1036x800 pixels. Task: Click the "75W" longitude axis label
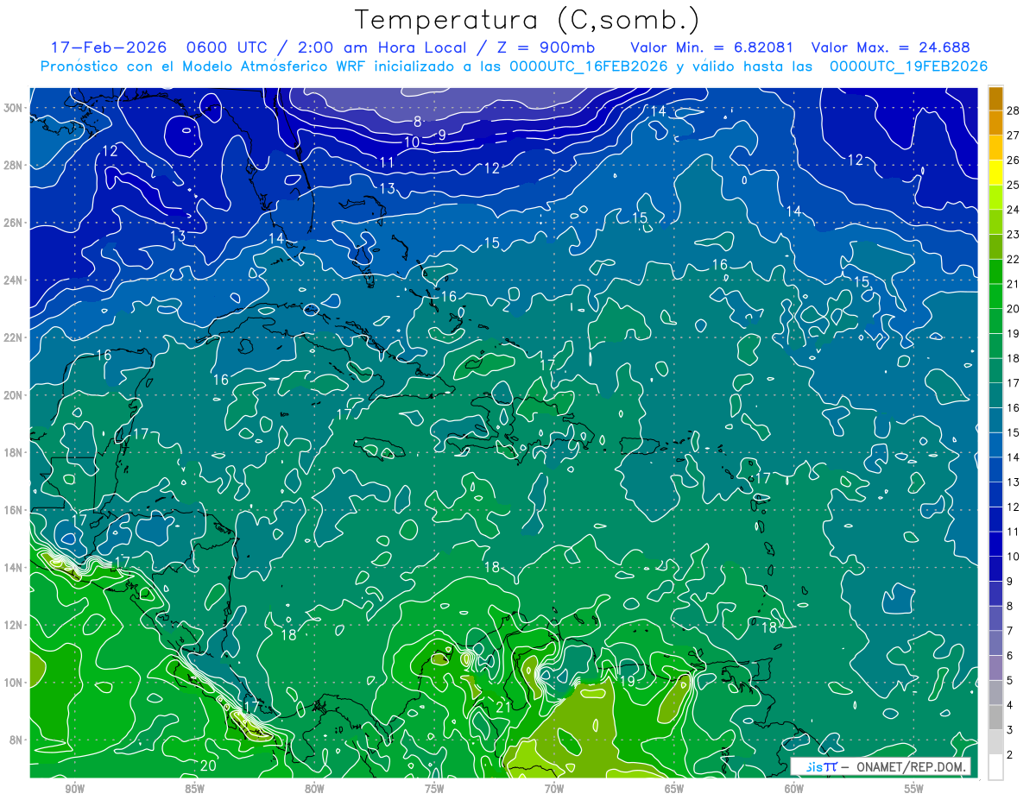[x=434, y=789]
